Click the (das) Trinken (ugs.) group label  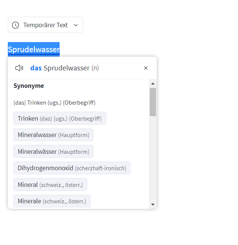[x=54, y=103]
